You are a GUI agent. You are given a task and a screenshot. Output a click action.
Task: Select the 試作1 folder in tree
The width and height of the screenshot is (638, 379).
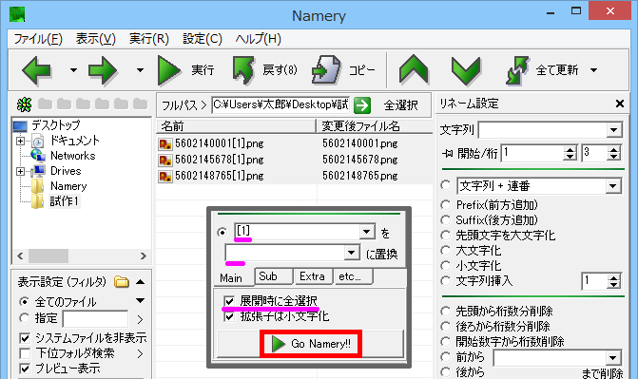coord(64,201)
